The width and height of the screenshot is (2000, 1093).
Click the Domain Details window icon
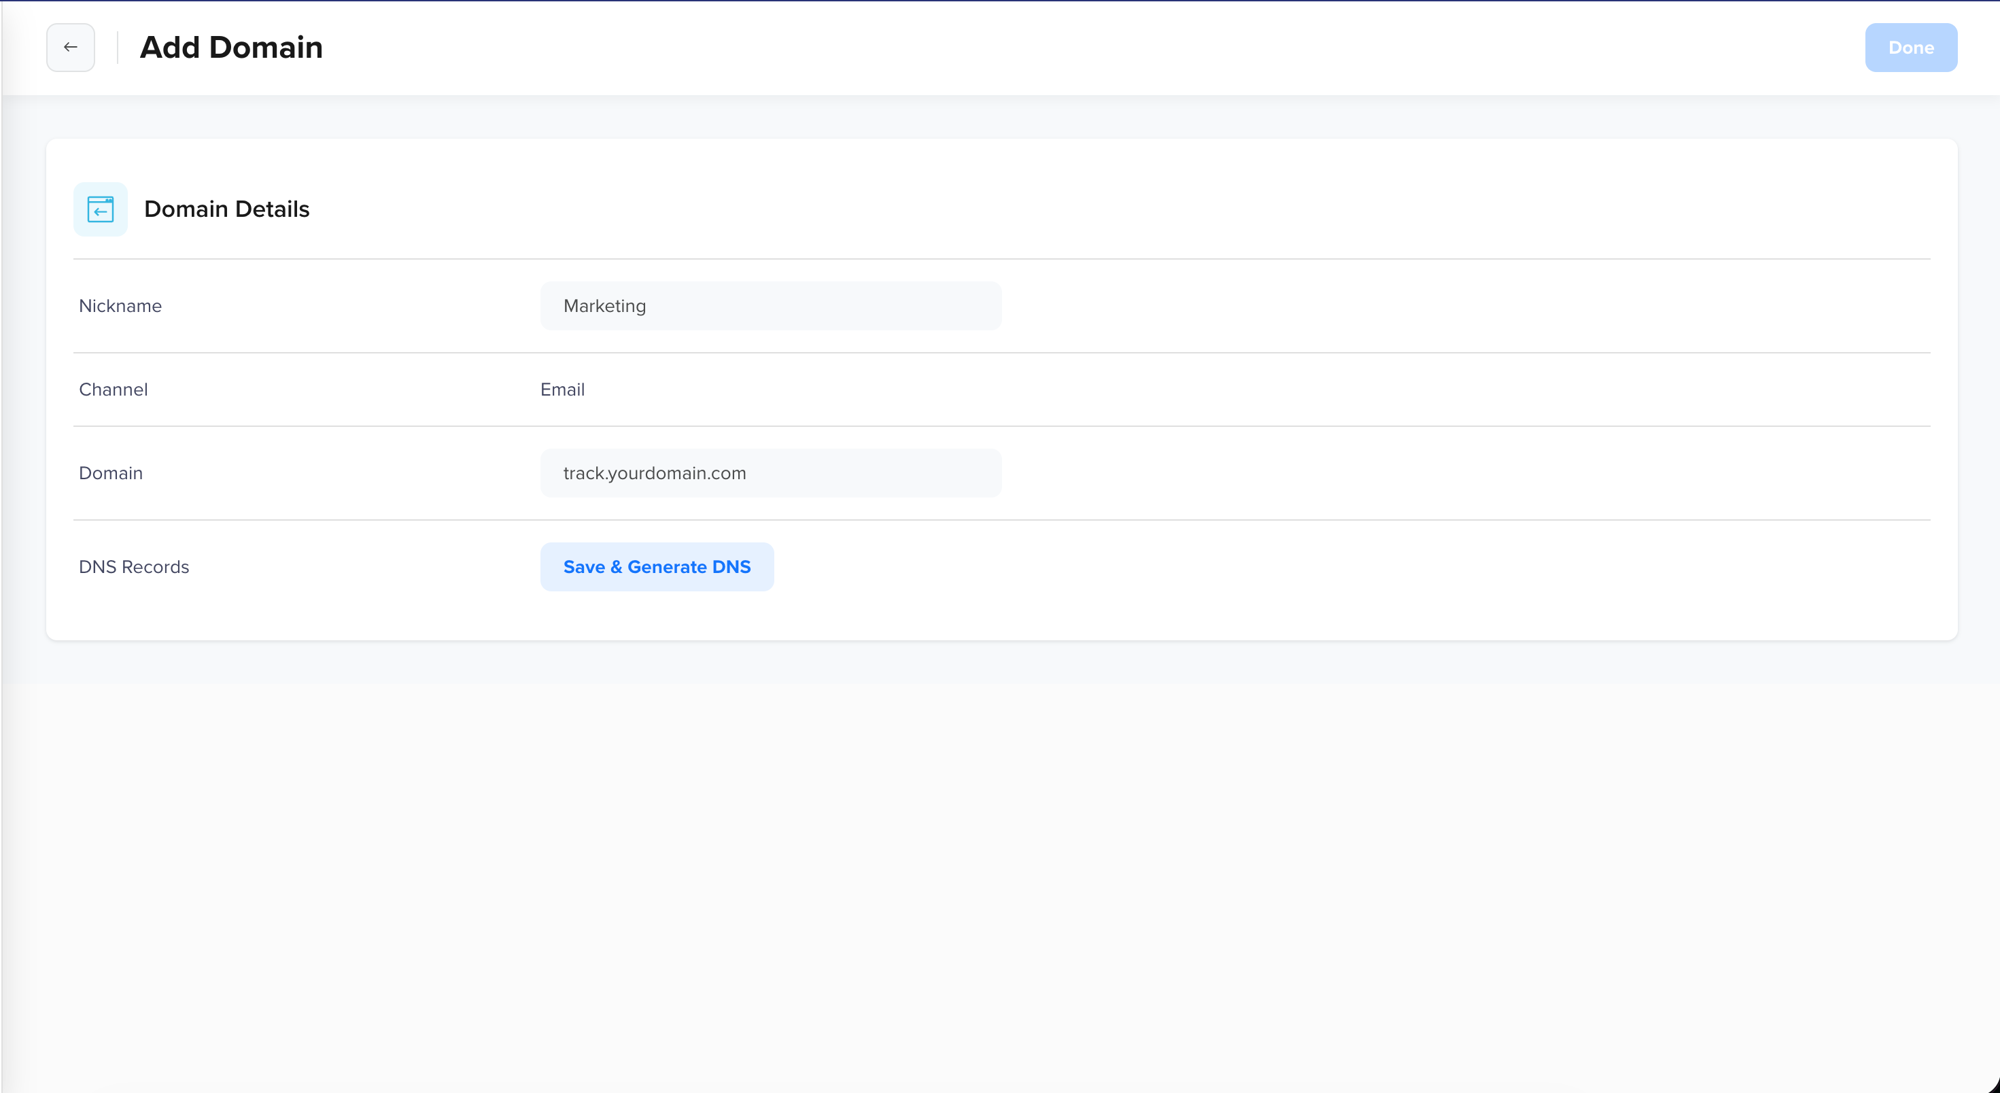[x=100, y=209]
